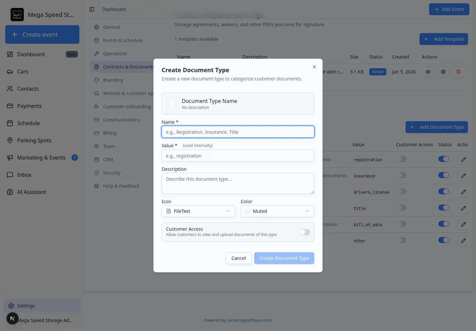Open Schedule in the sidebar

[x=42, y=123]
